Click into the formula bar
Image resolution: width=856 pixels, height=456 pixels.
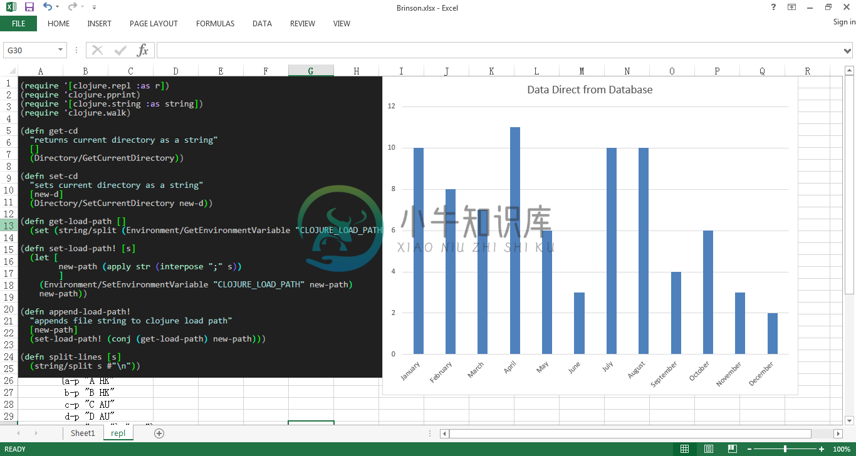pos(499,50)
